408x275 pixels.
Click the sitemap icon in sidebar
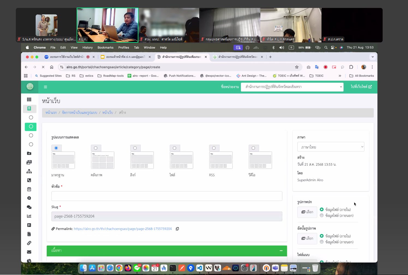coord(29,171)
